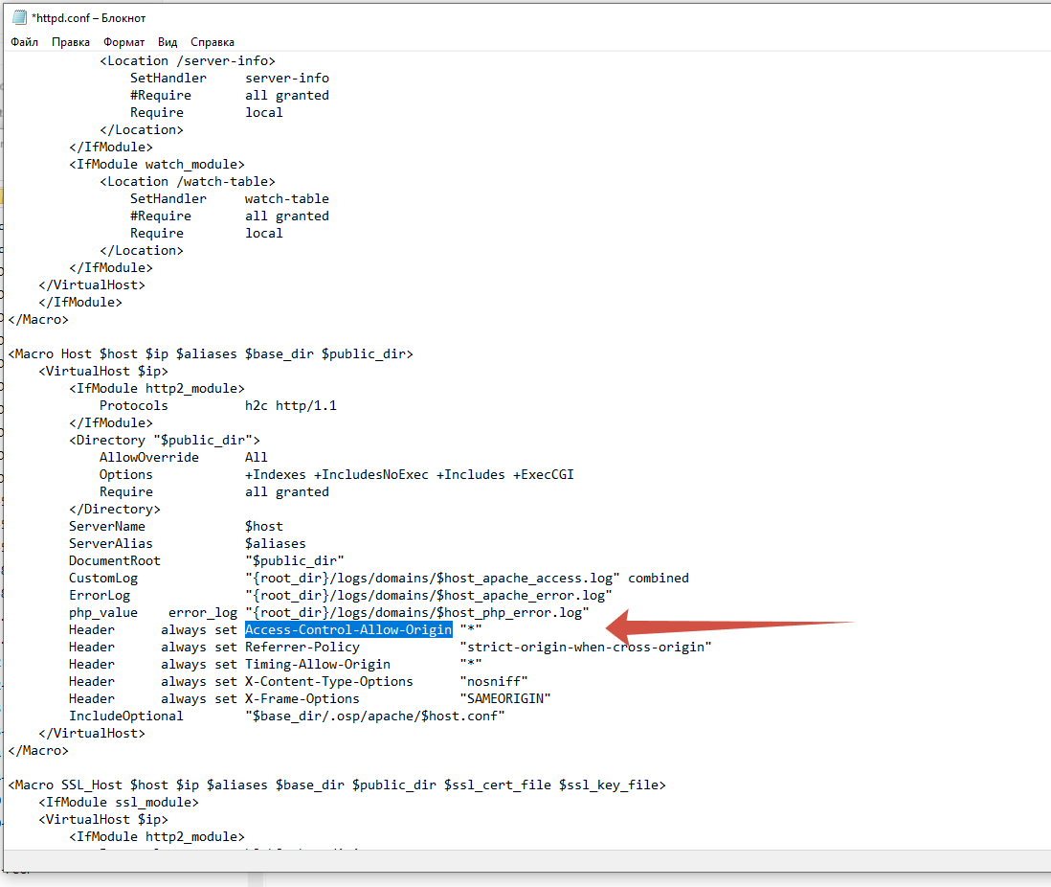Click the <IfModule watch_module> line
1051x887 pixels.
(157, 165)
